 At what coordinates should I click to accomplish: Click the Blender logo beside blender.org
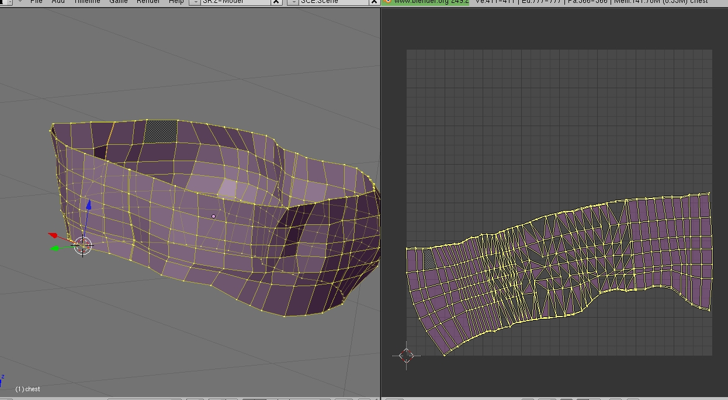tap(386, 2)
